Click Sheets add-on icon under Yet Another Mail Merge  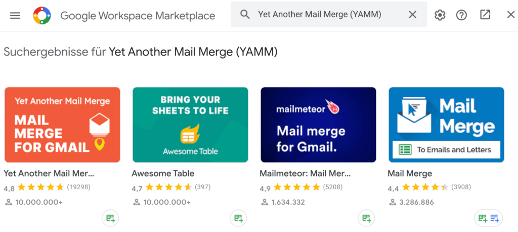(110, 218)
